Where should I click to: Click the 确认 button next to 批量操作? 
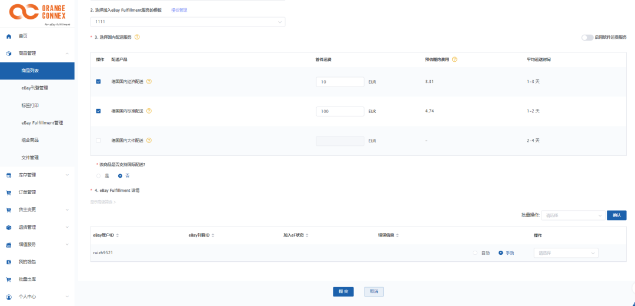pyautogui.click(x=616, y=215)
